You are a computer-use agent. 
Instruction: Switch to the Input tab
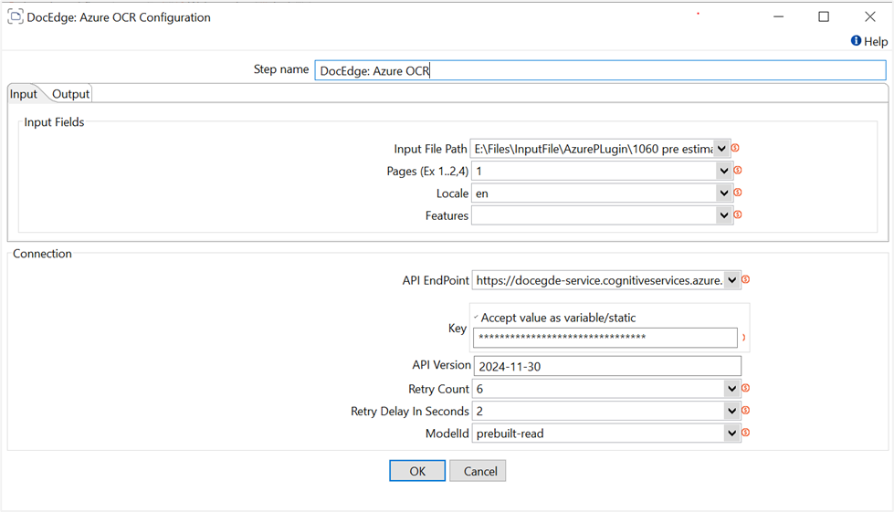point(24,94)
